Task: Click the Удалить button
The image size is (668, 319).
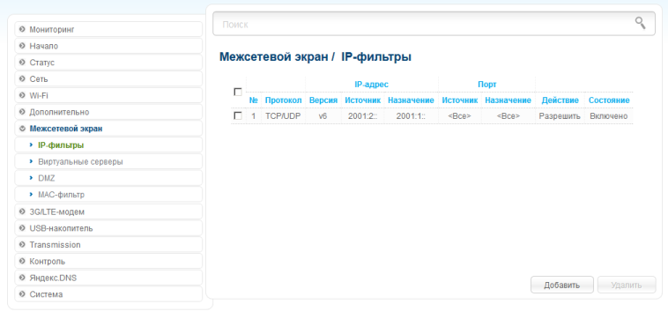Action: 627,285
